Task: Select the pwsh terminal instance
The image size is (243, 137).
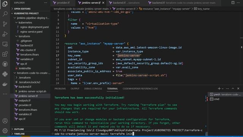Action: click(x=225, y=94)
